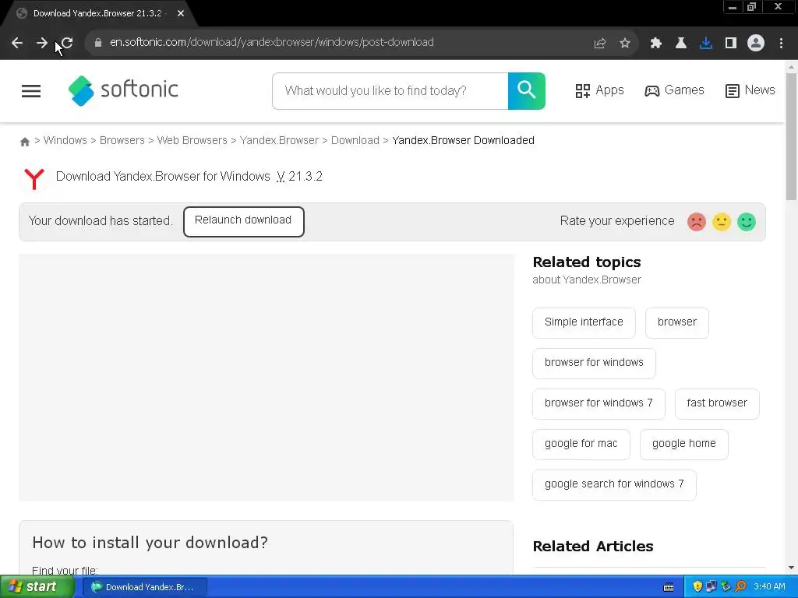This screenshot has height=598, width=798.
Task: Click the on-screen keyboard tray icon
Action: (669, 588)
